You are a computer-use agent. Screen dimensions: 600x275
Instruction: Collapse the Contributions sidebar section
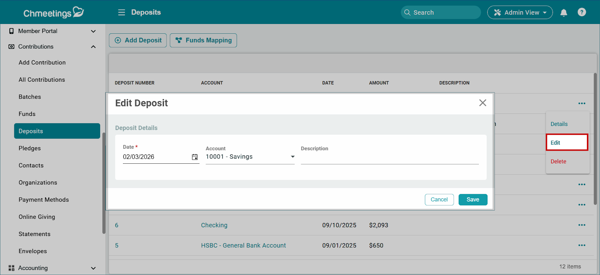tap(93, 47)
